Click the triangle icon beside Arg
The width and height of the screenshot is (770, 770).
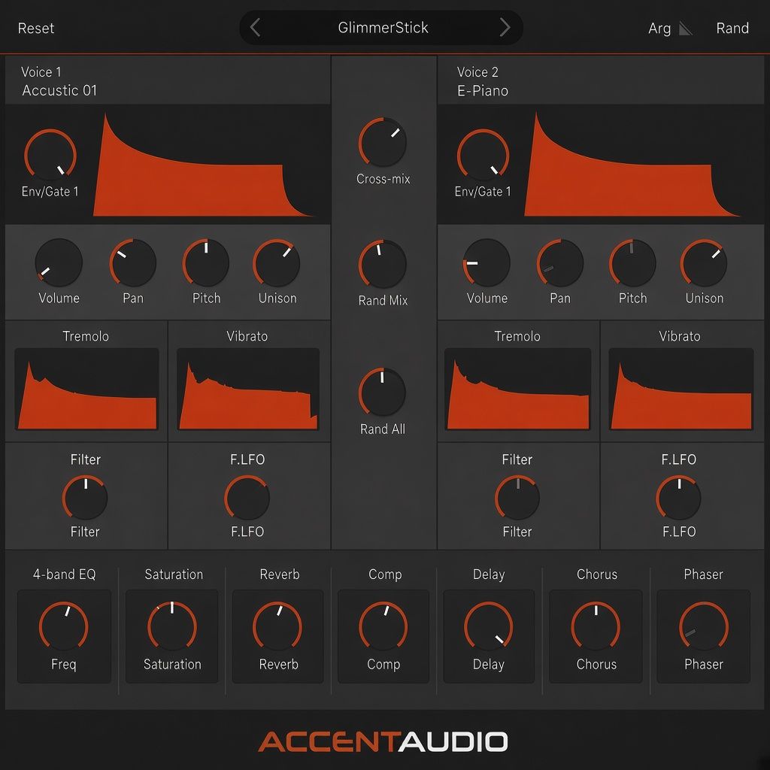point(686,29)
